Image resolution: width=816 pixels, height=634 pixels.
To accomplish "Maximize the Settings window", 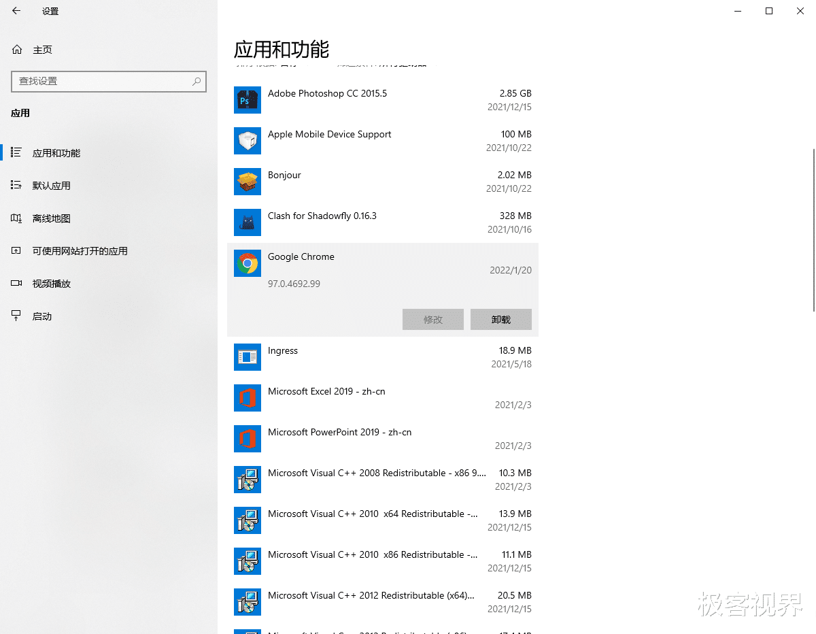I will [x=769, y=11].
